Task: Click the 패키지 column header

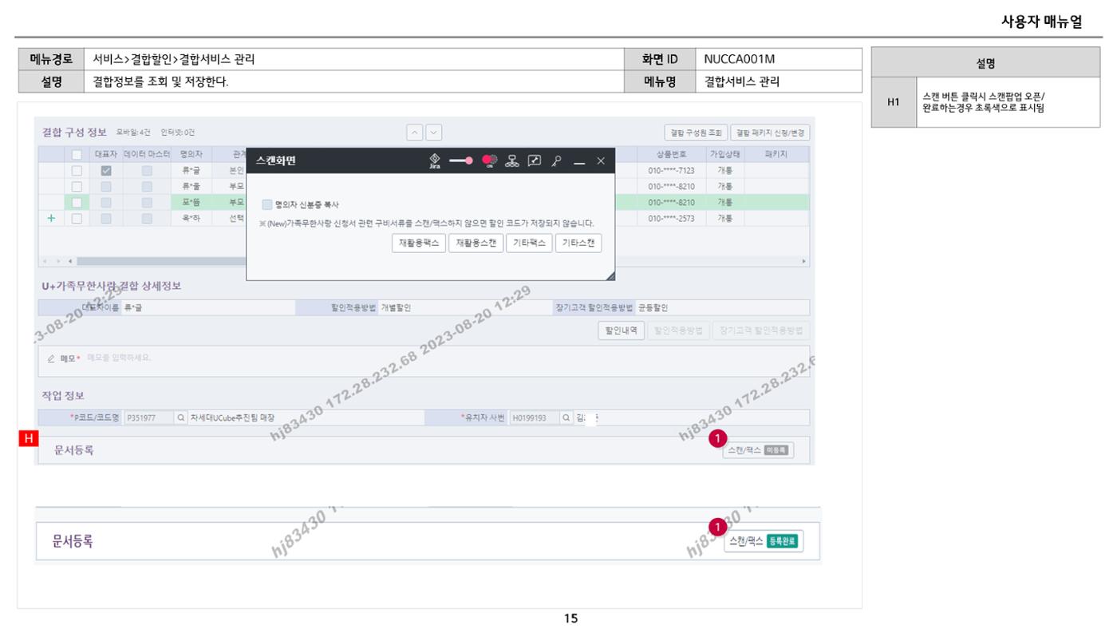Action: (775, 154)
